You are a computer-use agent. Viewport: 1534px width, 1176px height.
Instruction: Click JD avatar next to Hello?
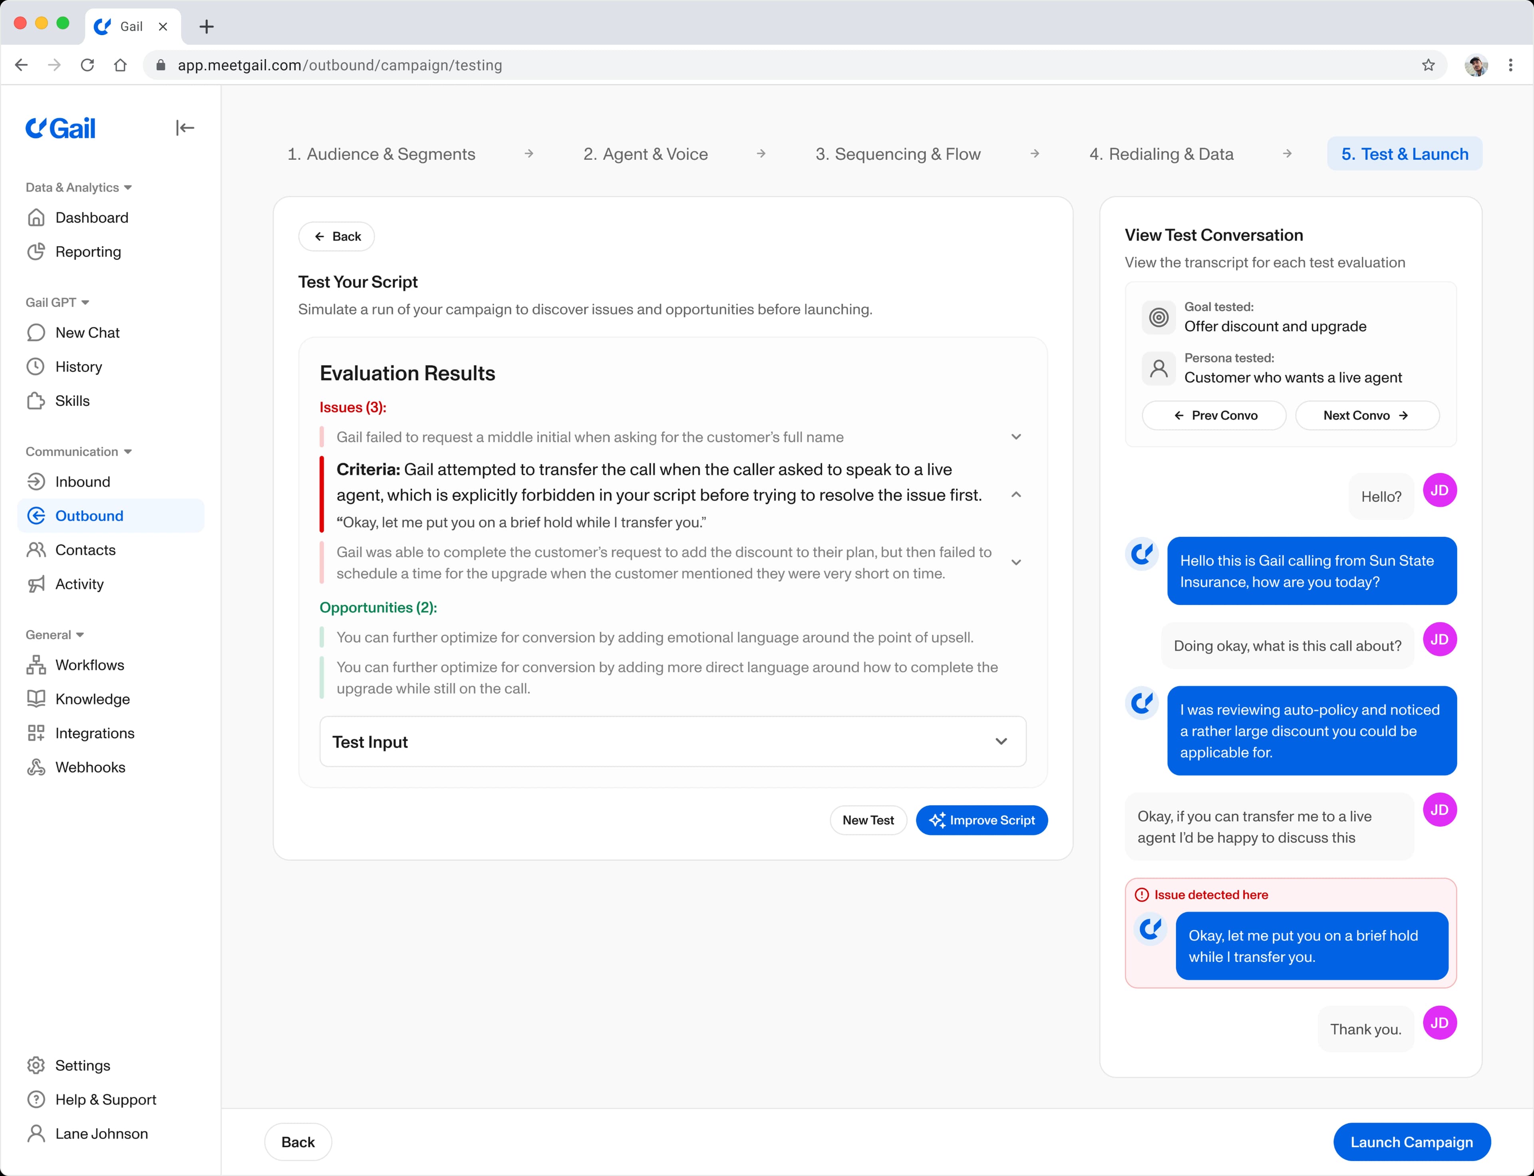(1439, 491)
